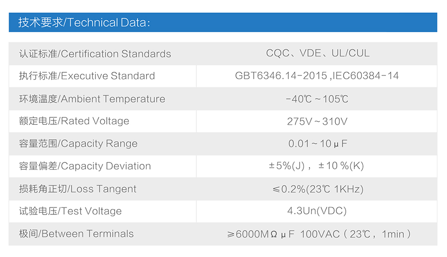
Task: Click the CQC, VDE, UL/CUL value
Action: (x=317, y=53)
